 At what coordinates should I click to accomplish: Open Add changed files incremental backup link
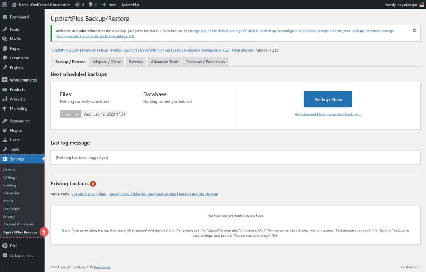pyautogui.click(x=328, y=114)
